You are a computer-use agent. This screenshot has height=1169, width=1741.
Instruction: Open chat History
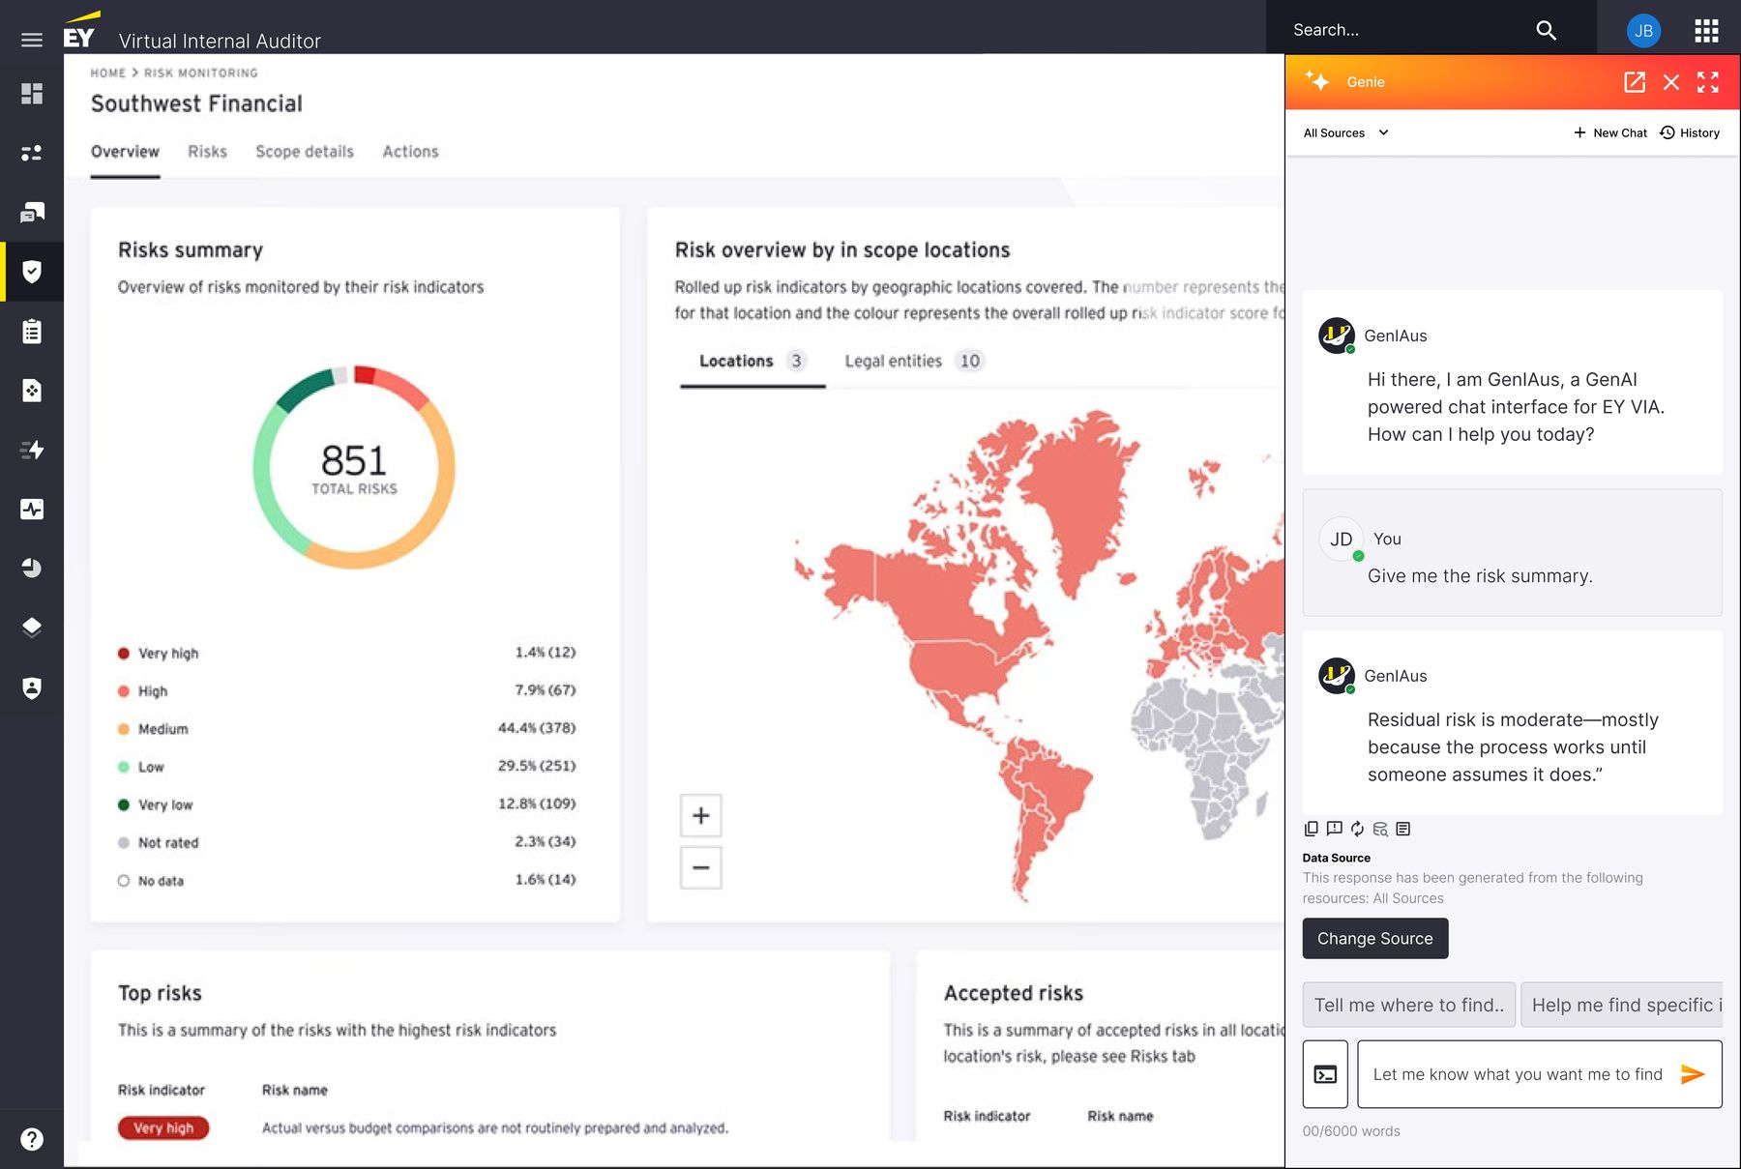pos(1690,133)
